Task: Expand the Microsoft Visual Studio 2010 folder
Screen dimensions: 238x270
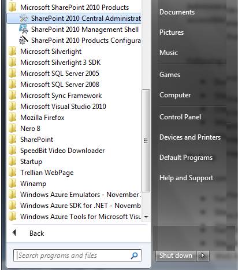Action: 75,107
